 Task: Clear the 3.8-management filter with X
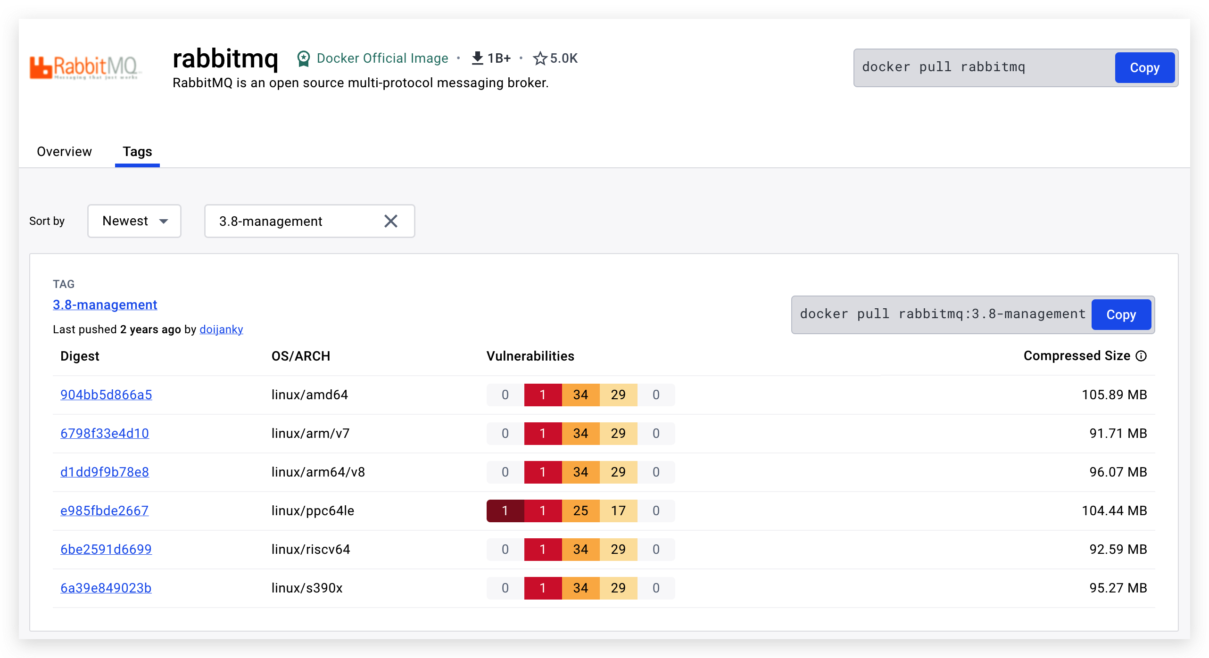pyautogui.click(x=391, y=221)
